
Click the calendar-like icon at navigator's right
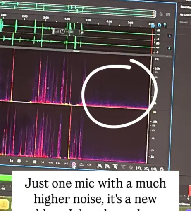pos(168,15)
